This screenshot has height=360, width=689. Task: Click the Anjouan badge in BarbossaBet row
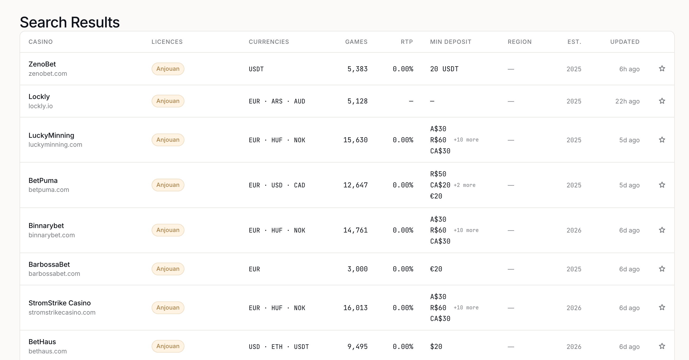click(168, 269)
